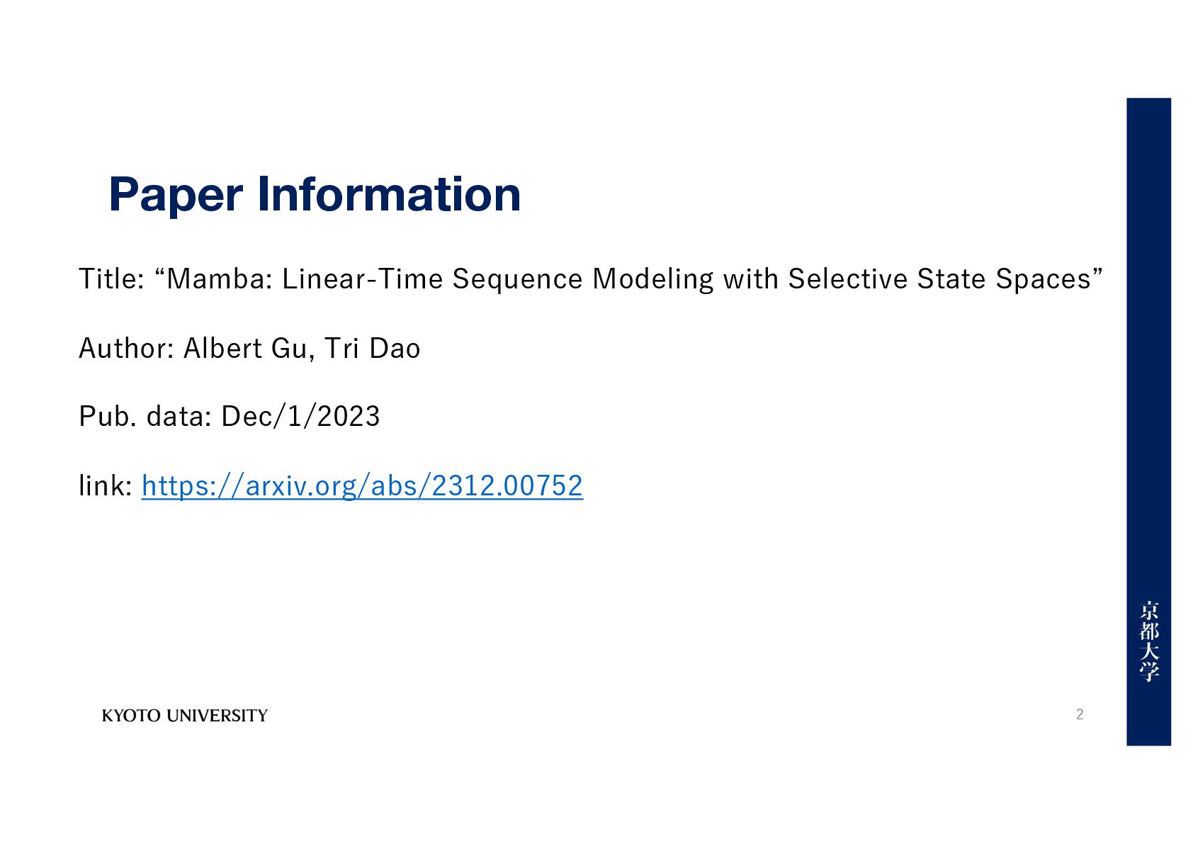The image size is (1193, 844).
Task: Click the dark blue vertical sidebar bar
Action: pyautogui.click(x=1148, y=422)
